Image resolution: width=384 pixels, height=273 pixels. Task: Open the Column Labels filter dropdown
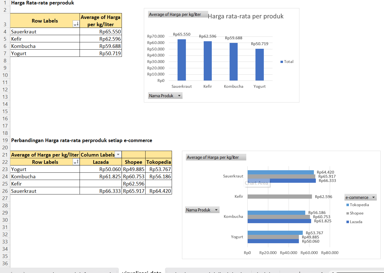tap(118, 154)
